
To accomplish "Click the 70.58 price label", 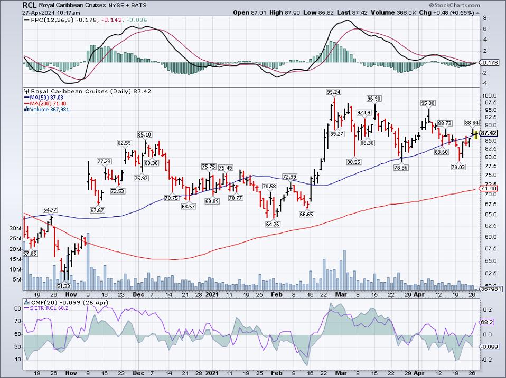I will tap(269, 187).
